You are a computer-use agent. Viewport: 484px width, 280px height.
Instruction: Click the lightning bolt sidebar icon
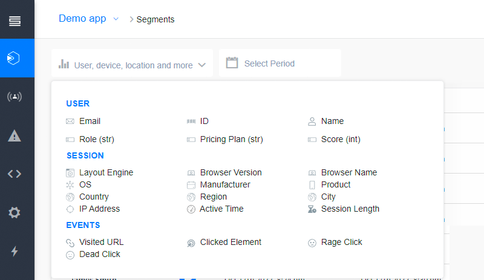[x=15, y=251]
